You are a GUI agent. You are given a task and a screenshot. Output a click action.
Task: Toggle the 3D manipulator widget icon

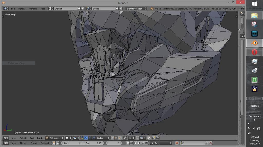(82, 138)
